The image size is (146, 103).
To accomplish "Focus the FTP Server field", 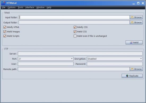I will pyautogui.click(x=80, y=53).
